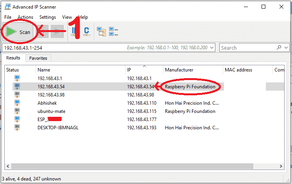Click the Advanced IP Scanner title icon
The width and height of the screenshot is (292, 184).
coord(7,7)
